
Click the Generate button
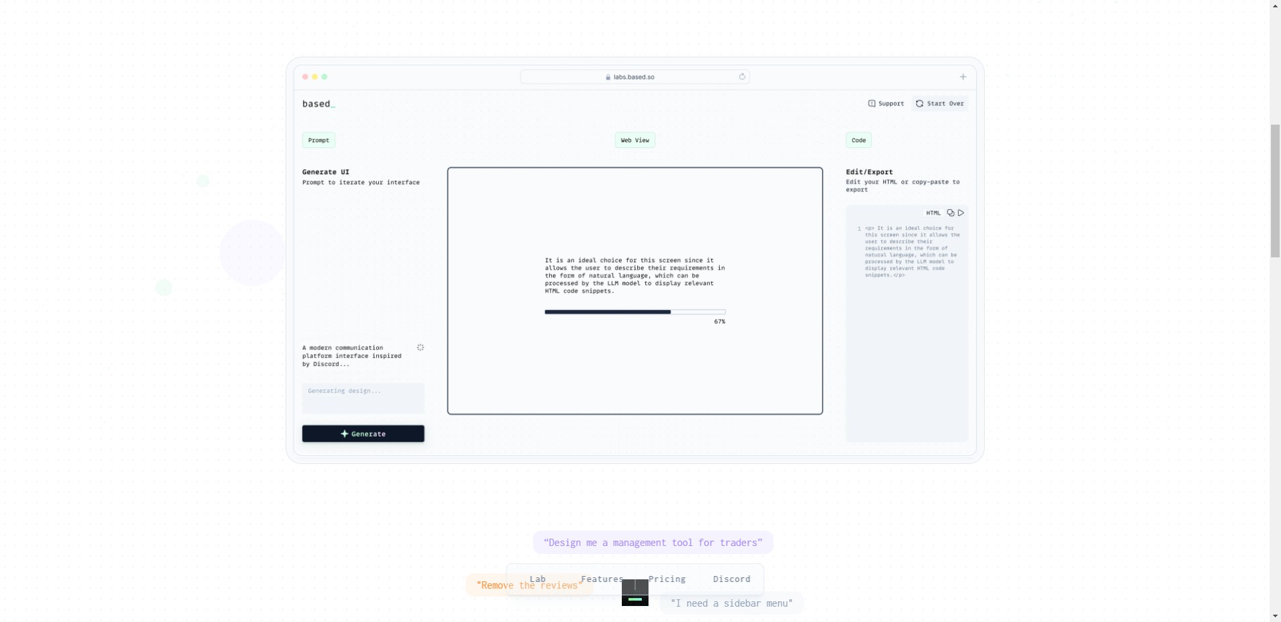pyautogui.click(x=363, y=434)
